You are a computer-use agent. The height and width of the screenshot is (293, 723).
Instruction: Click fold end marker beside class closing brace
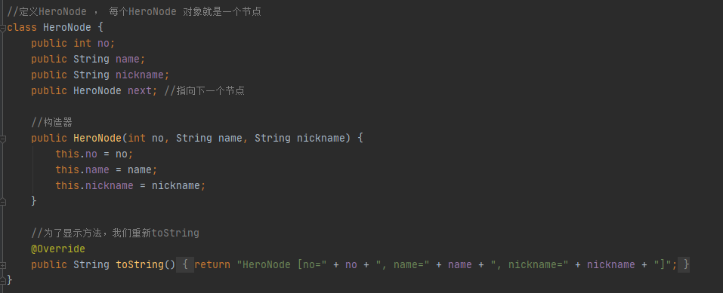[x=3, y=279]
